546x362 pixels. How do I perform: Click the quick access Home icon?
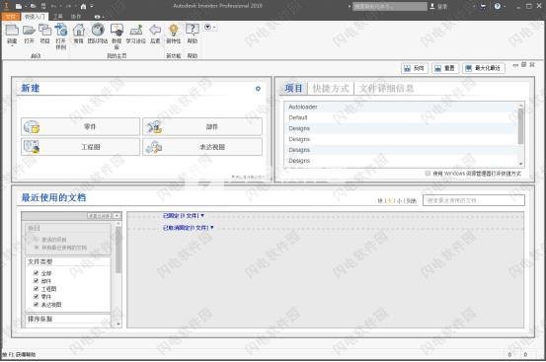[84, 6]
